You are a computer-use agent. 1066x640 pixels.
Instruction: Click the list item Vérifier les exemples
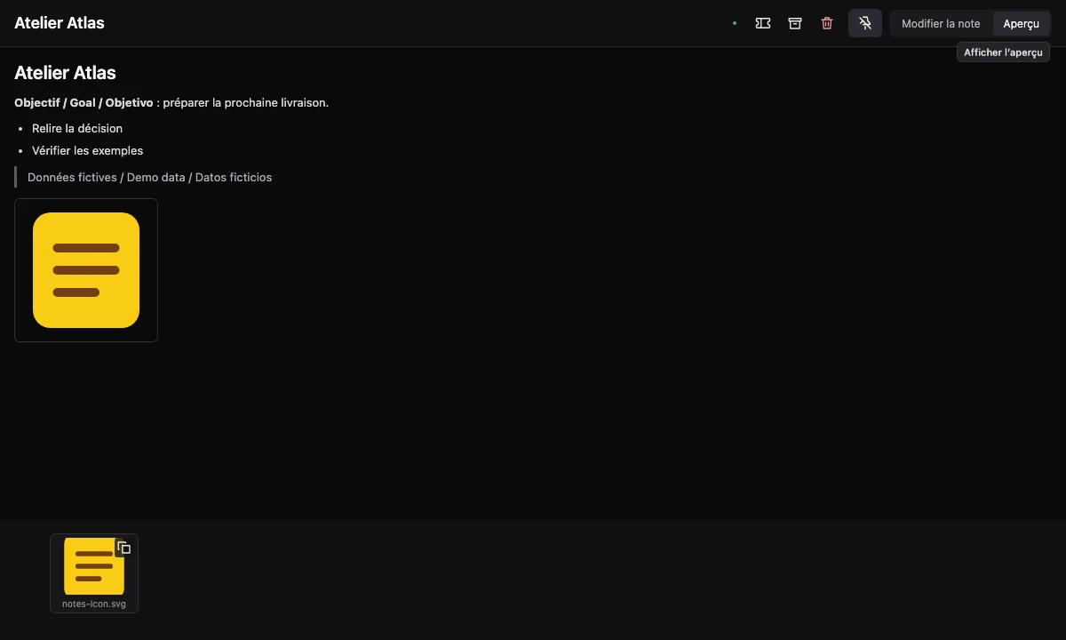tap(87, 150)
